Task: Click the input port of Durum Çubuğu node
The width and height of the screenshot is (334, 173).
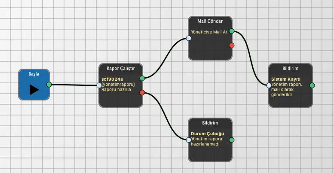Action: (x=189, y=140)
